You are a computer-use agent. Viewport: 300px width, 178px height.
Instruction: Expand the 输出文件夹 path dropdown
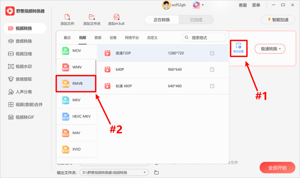[144, 172]
